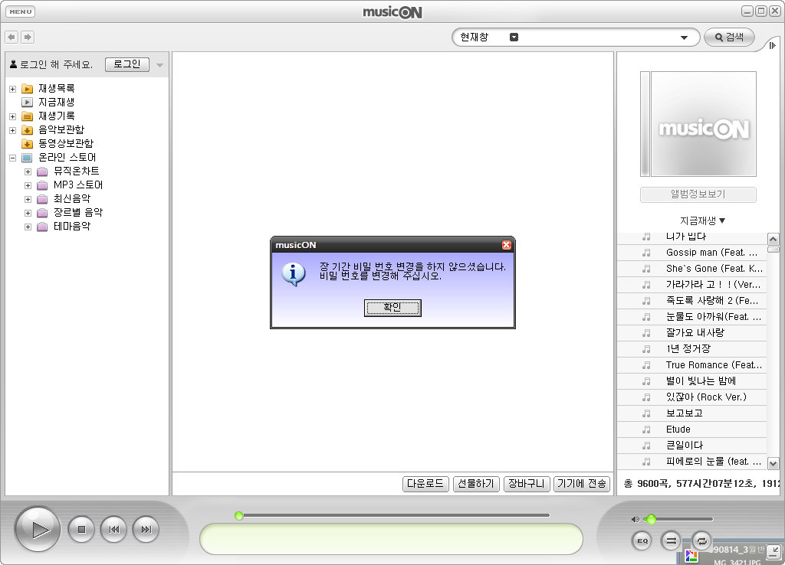
Task: Select the song 보고보고
Action: pyautogui.click(x=692, y=413)
